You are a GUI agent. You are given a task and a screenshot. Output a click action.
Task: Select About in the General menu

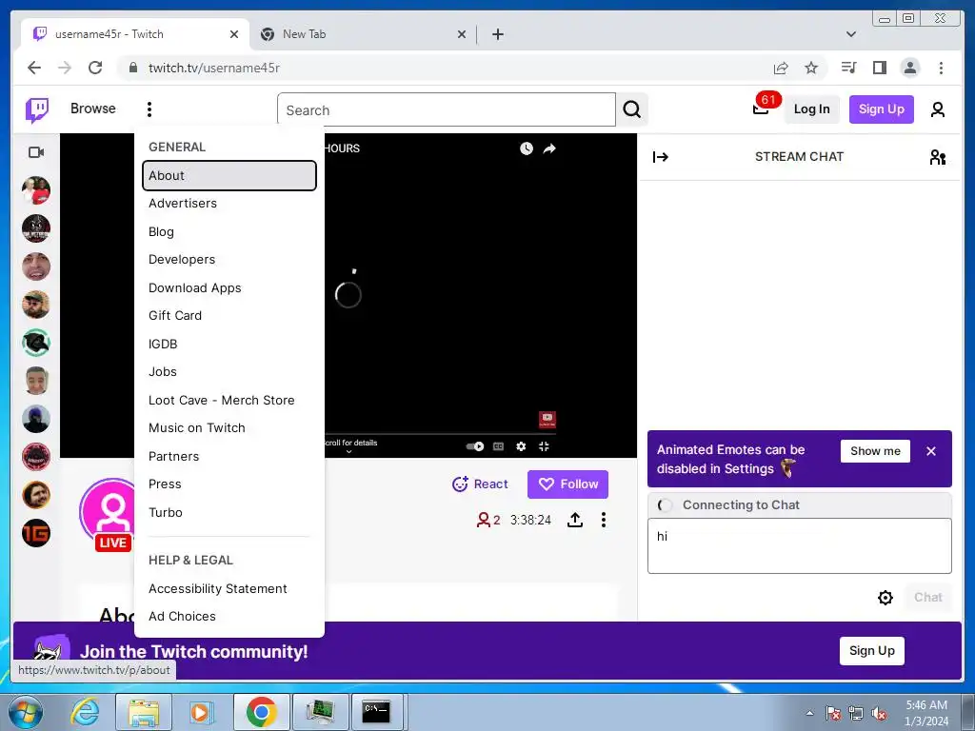click(x=229, y=176)
